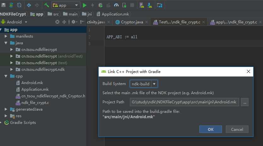Cancel the Link C++ Project dialog
This screenshot has width=263, height=146.
click(237, 129)
